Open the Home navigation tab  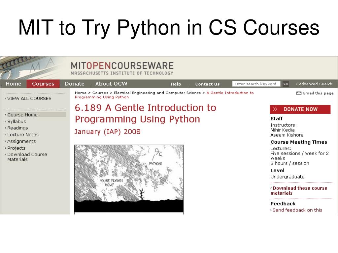(x=13, y=84)
